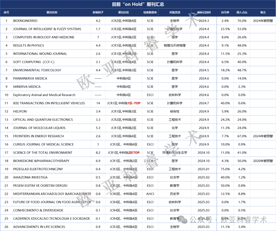
Task: Click the 被标记时间 column header
Action: [204, 13]
